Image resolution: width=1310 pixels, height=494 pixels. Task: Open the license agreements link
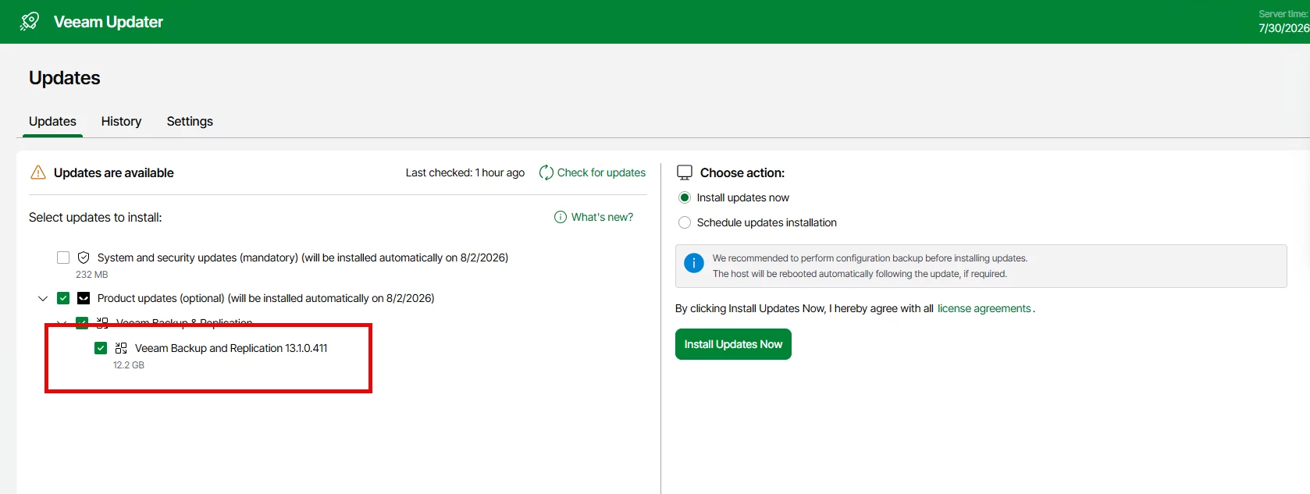click(x=984, y=308)
